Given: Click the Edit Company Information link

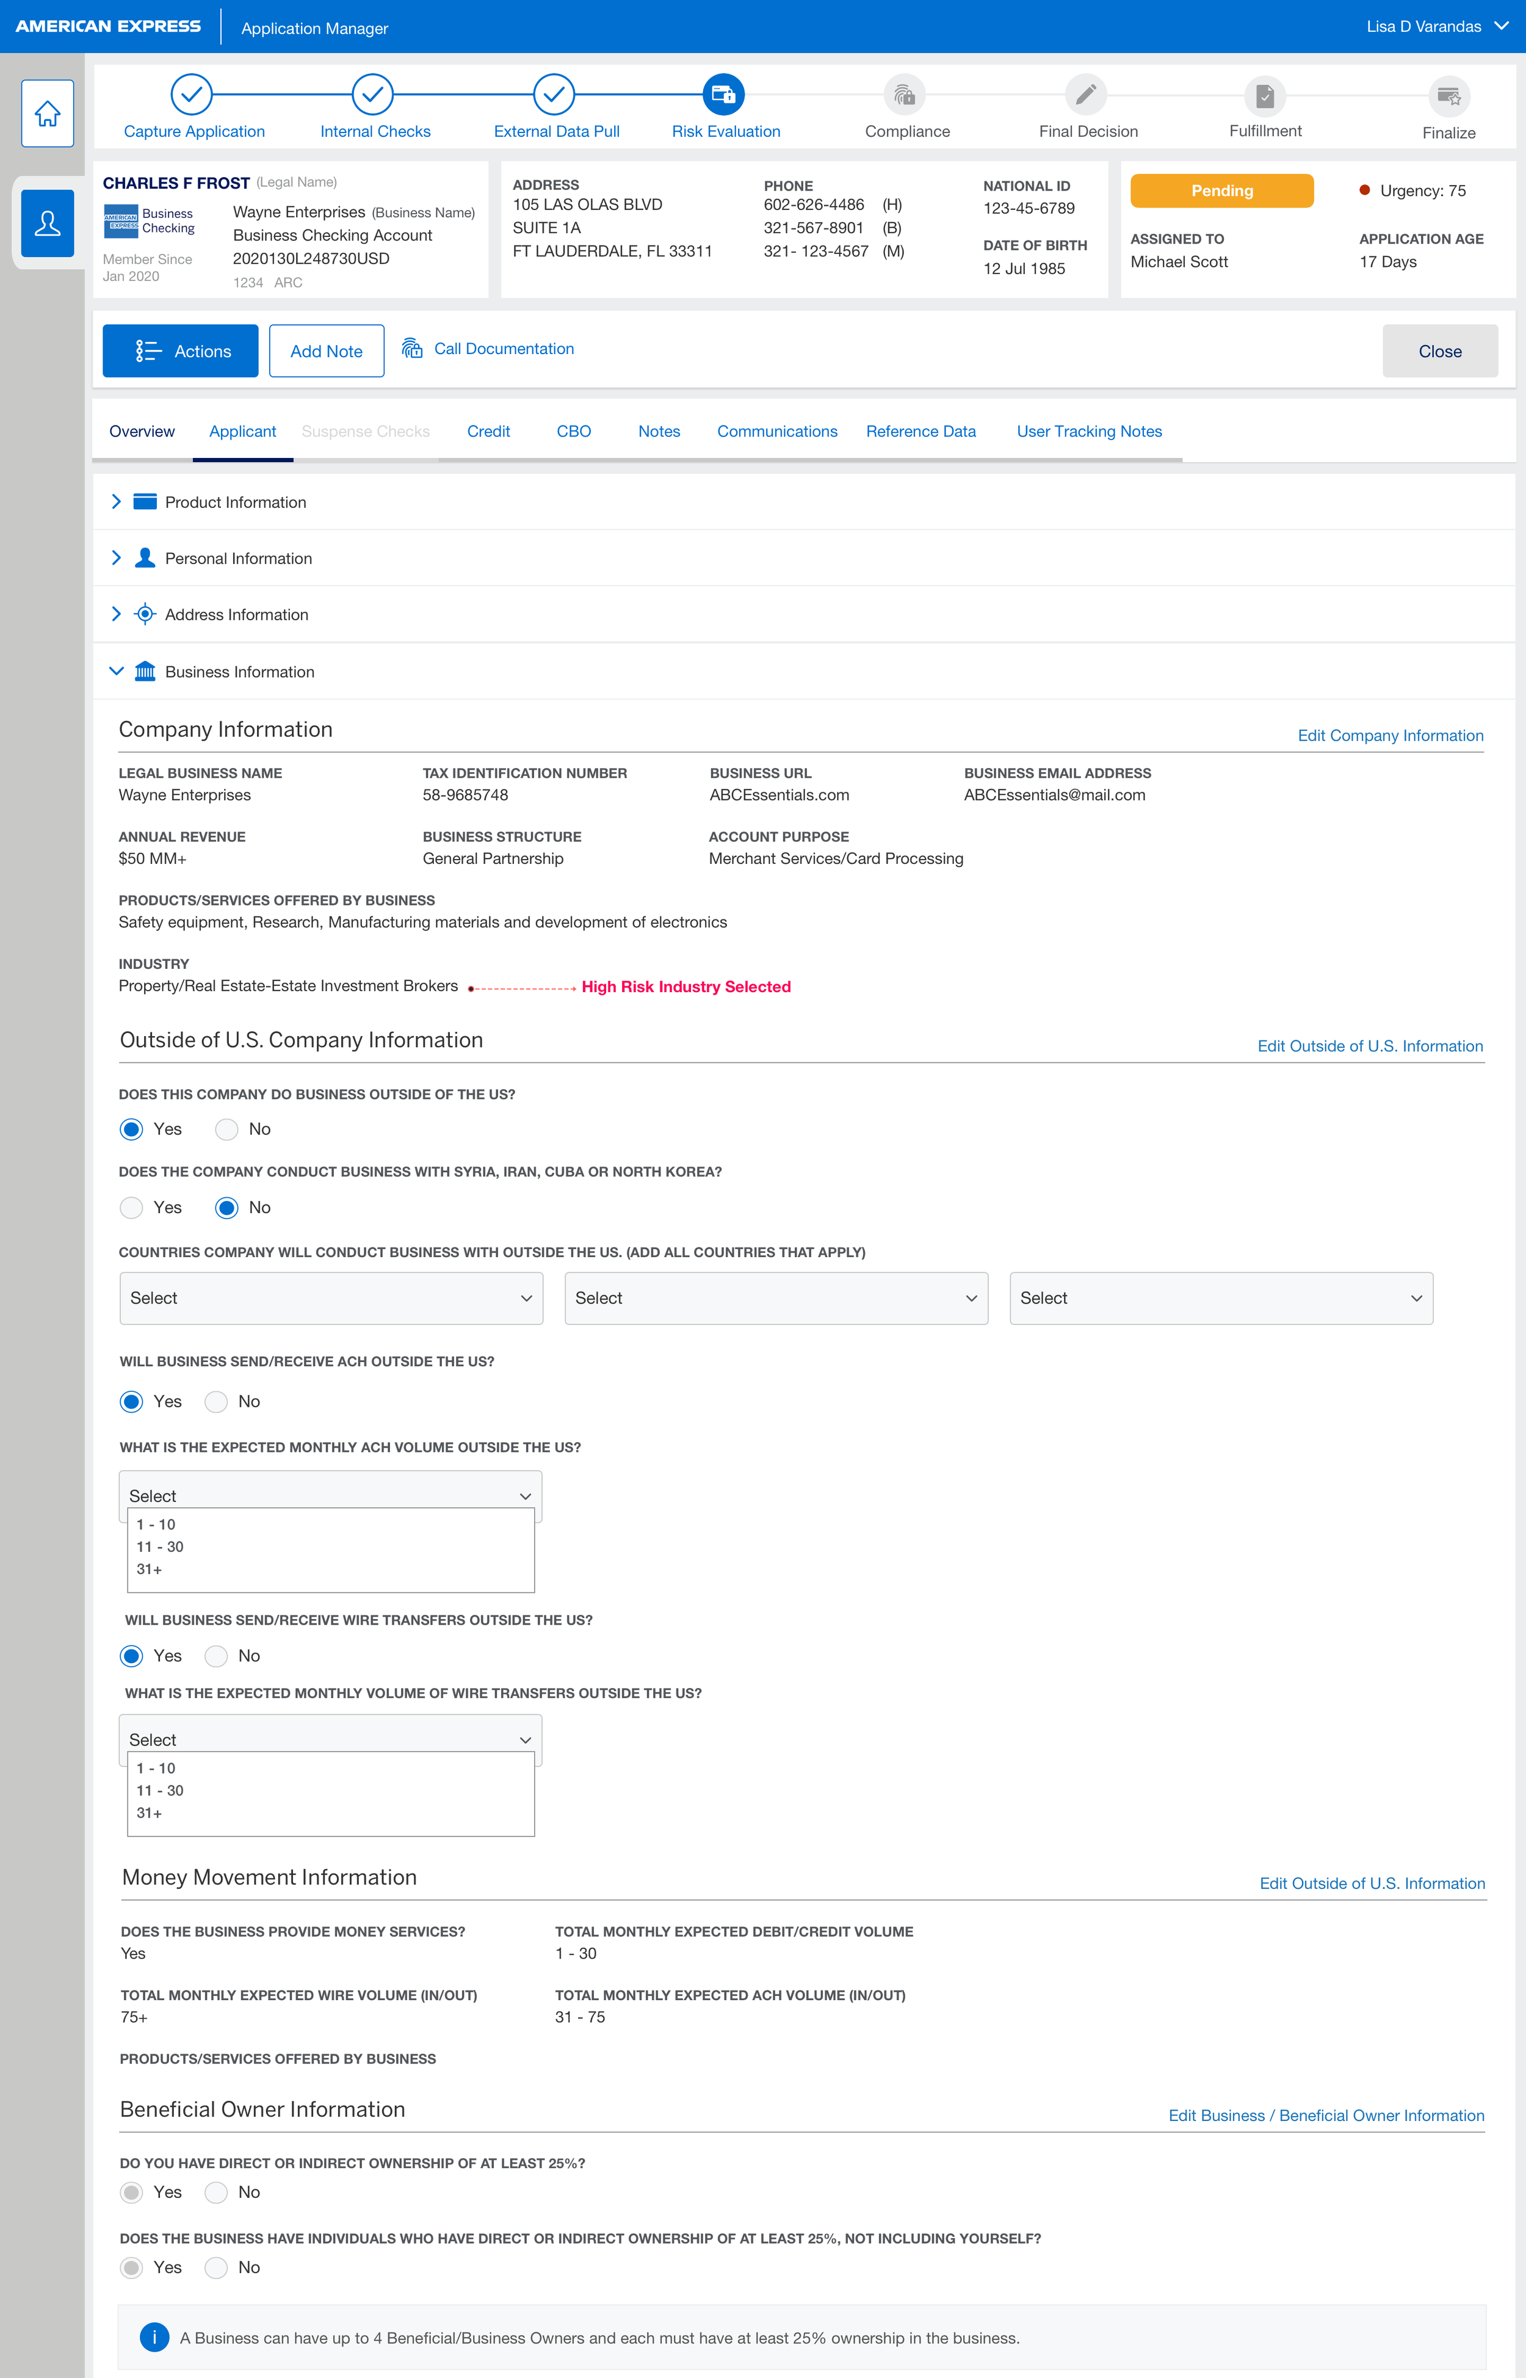Looking at the screenshot, I should click(x=1390, y=735).
